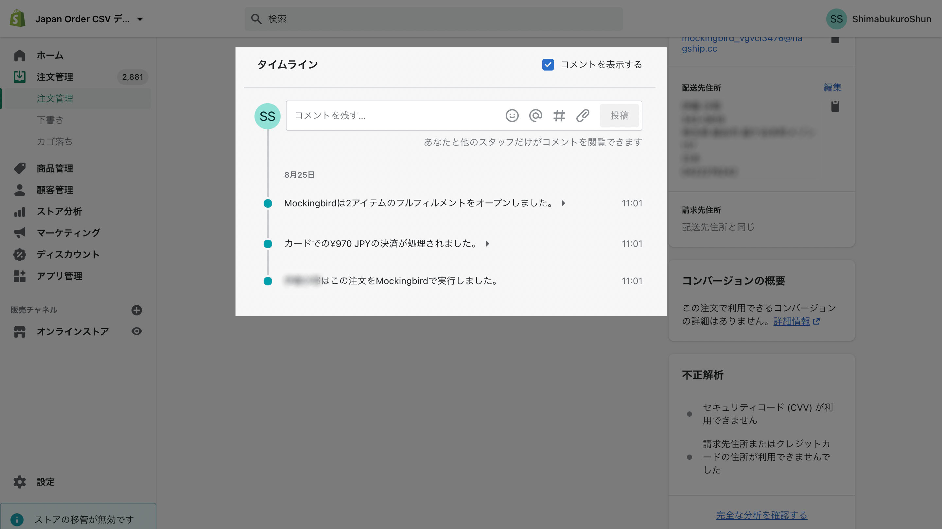942x529 pixels.
Task: Click the Shopify logo icon
Action: pos(18,19)
